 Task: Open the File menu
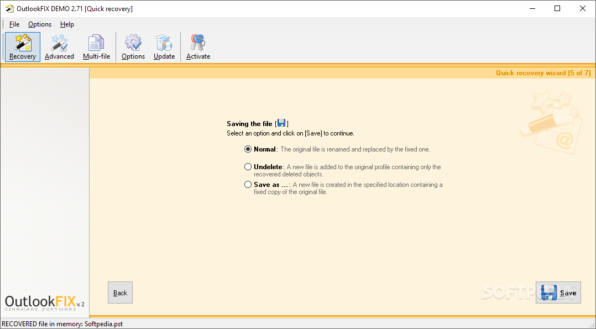pos(14,24)
